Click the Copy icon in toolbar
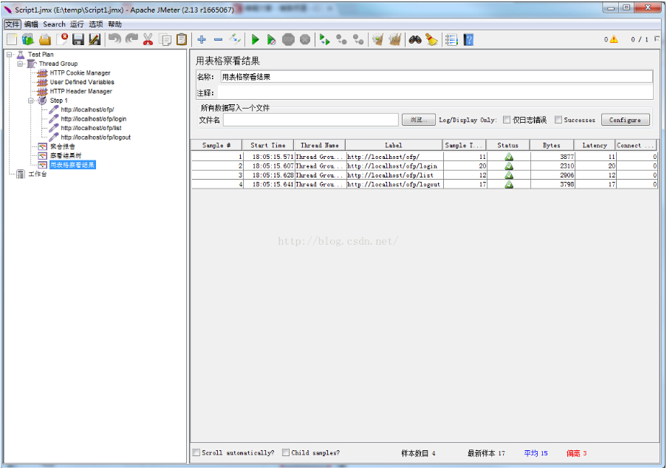Image resolution: width=667 pixels, height=468 pixels. (165, 40)
